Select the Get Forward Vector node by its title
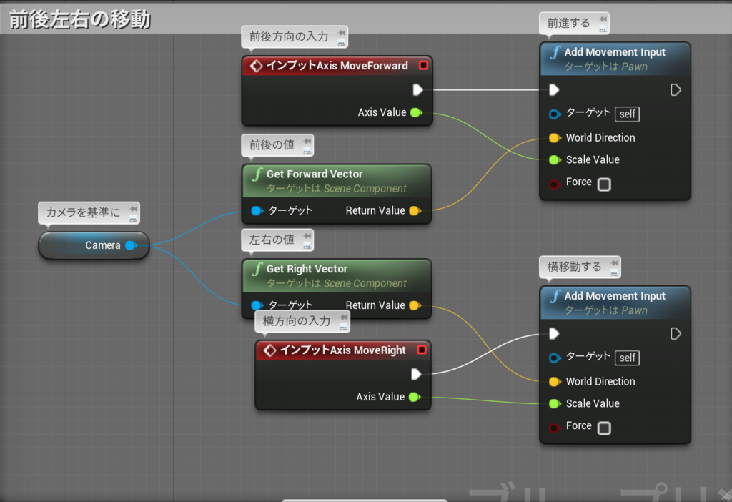 (x=315, y=174)
